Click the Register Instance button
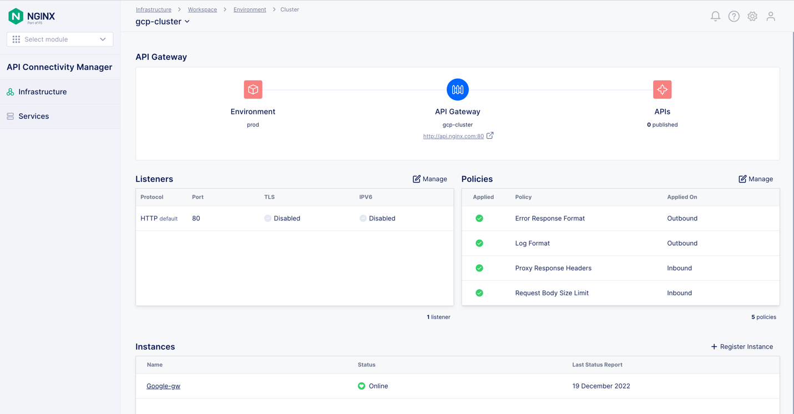Screen dimensions: 794x414 pos(741,346)
